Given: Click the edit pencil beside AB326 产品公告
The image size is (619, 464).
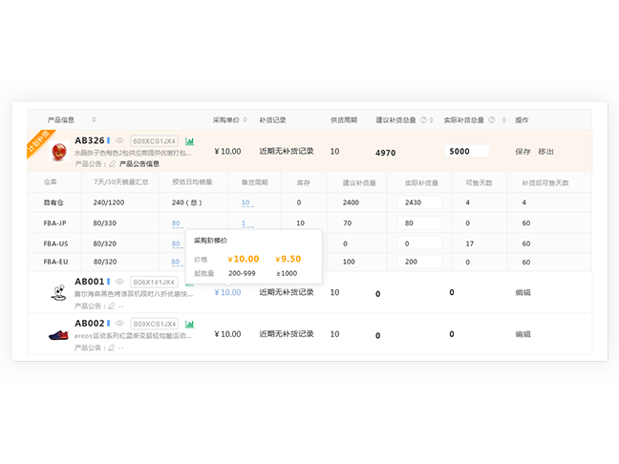Looking at the screenshot, I should [112, 163].
